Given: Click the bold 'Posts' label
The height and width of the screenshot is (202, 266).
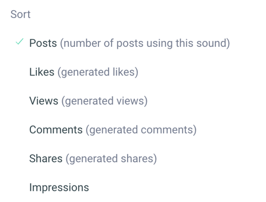Looking at the screenshot, I should [x=43, y=43].
